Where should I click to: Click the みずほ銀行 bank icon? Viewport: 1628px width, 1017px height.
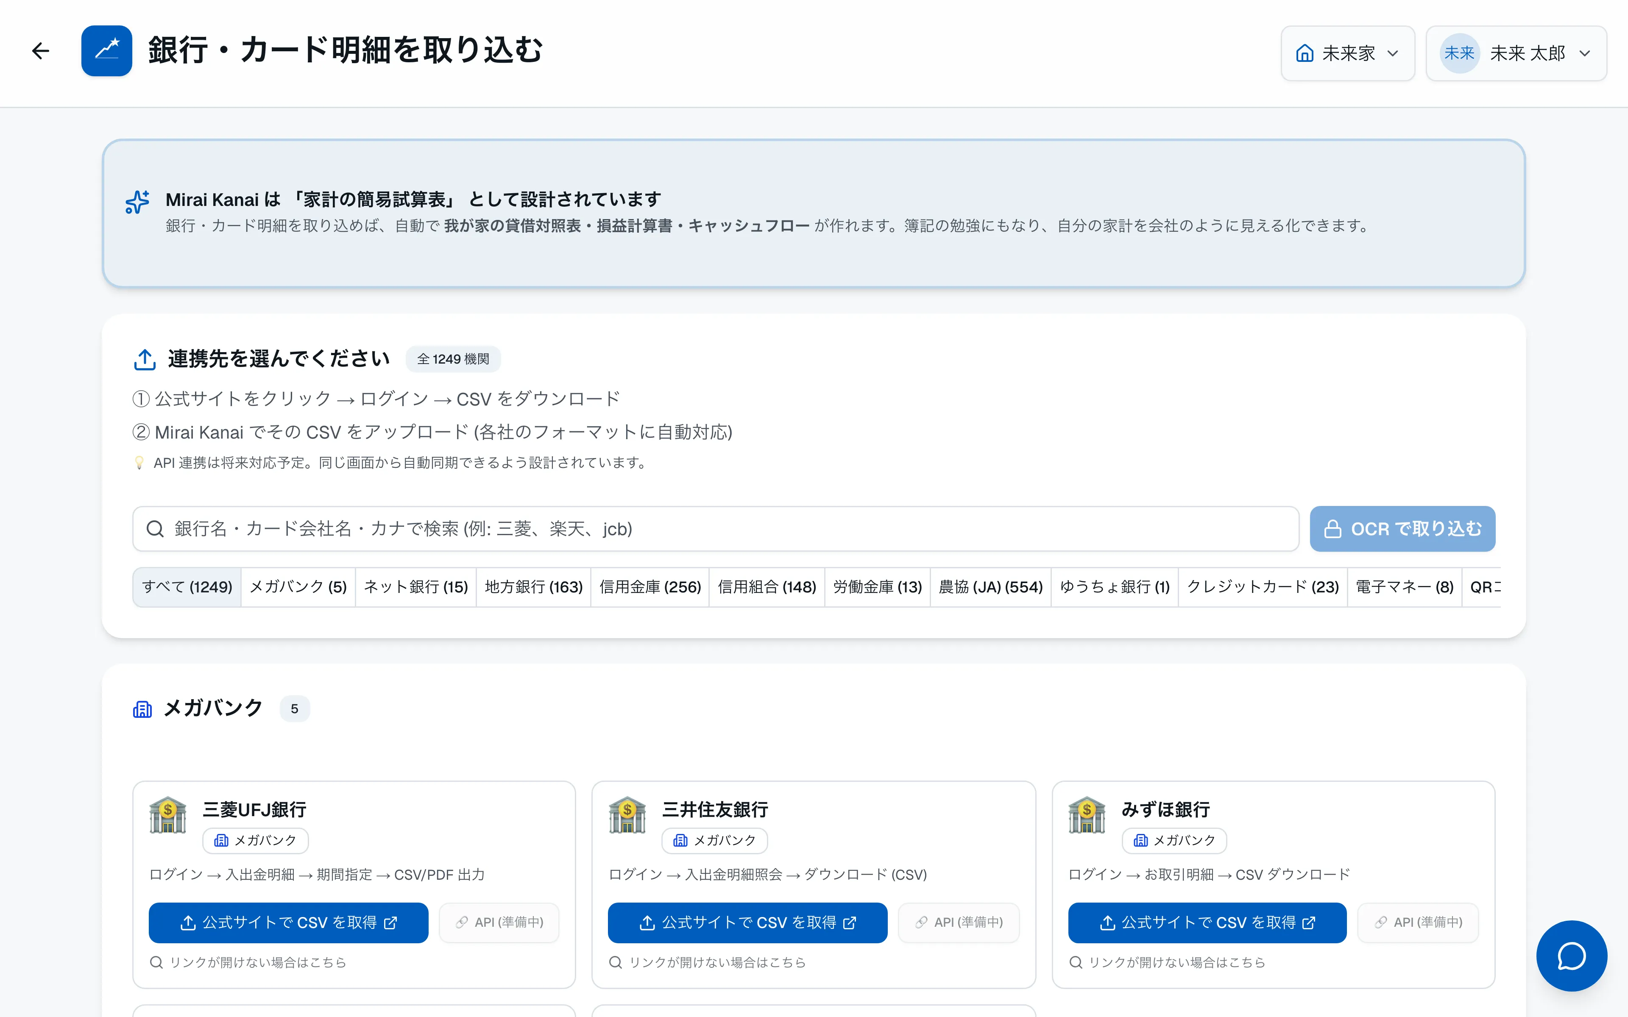coord(1087,815)
